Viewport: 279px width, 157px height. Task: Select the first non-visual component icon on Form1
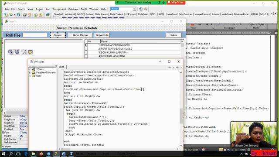(10, 52)
